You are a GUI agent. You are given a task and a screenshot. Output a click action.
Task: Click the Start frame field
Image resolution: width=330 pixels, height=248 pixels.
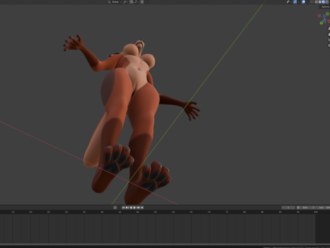click(309, 207)
